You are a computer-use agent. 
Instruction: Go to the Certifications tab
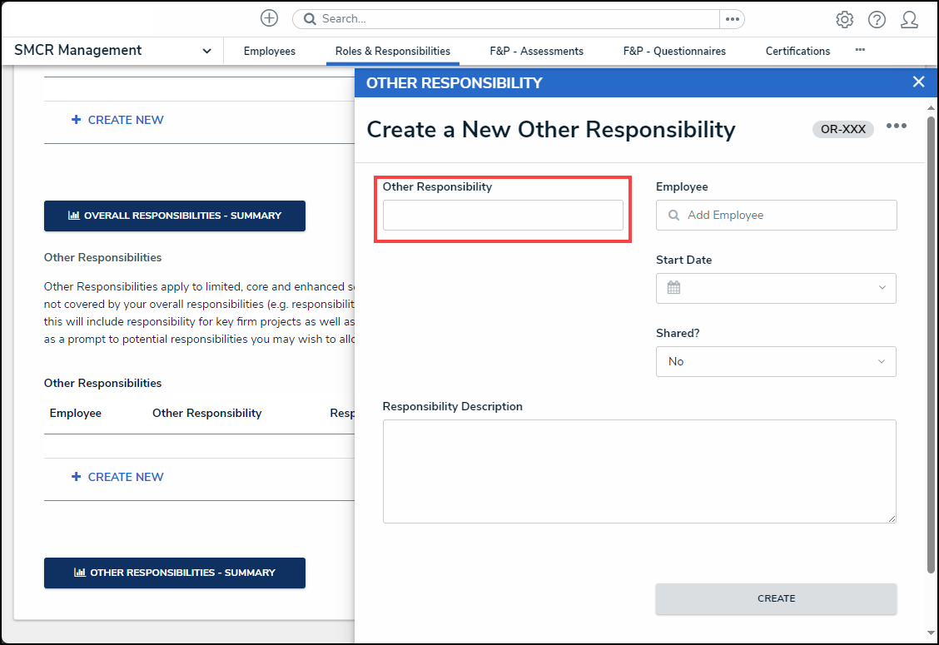[797, 51]
